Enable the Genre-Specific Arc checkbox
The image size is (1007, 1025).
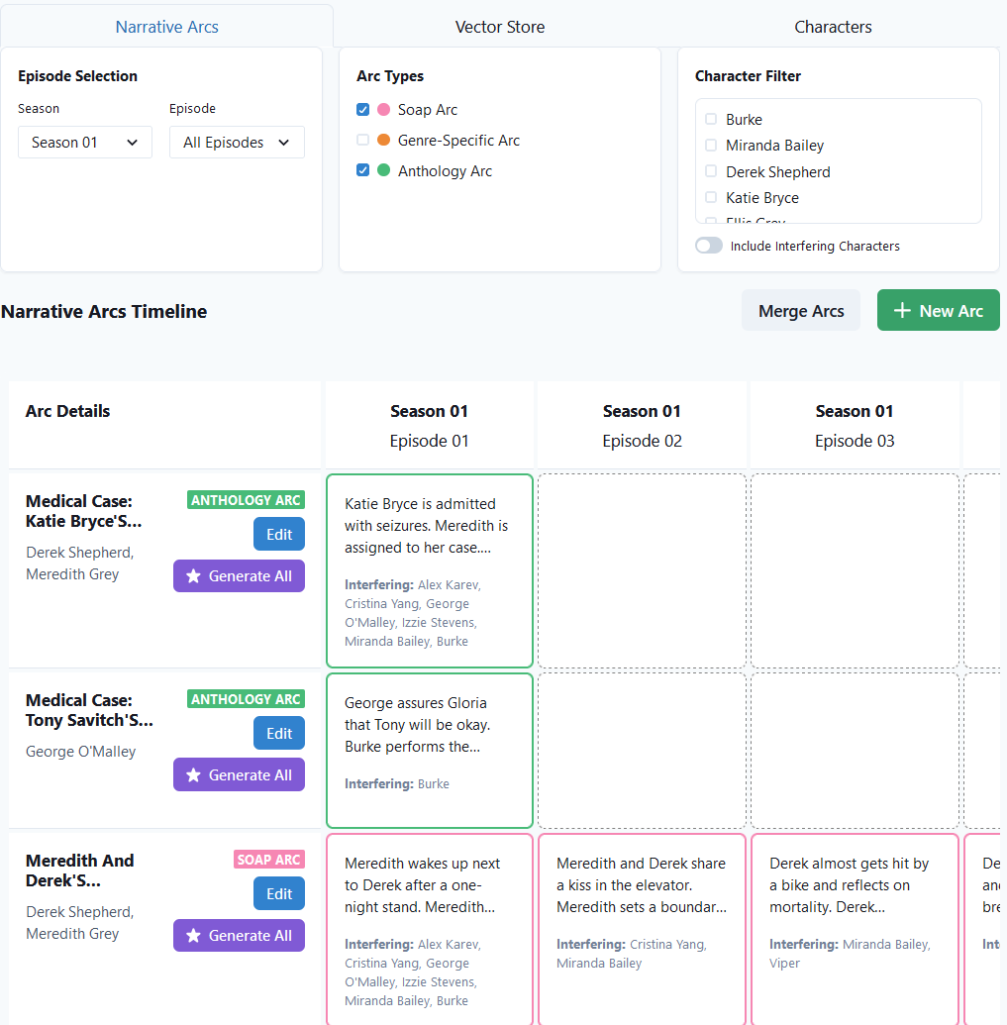363,141
